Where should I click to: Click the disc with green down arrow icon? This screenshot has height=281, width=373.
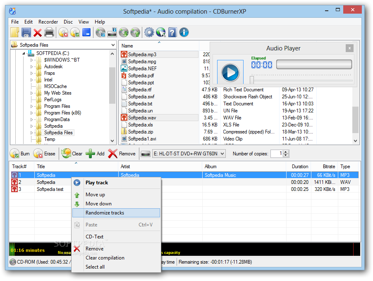(124, 32)
